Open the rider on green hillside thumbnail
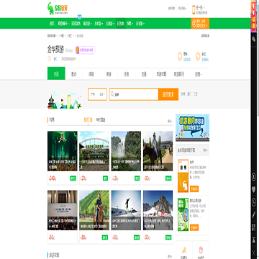Viewport: 259px width, 259px height. click(94, 210)
